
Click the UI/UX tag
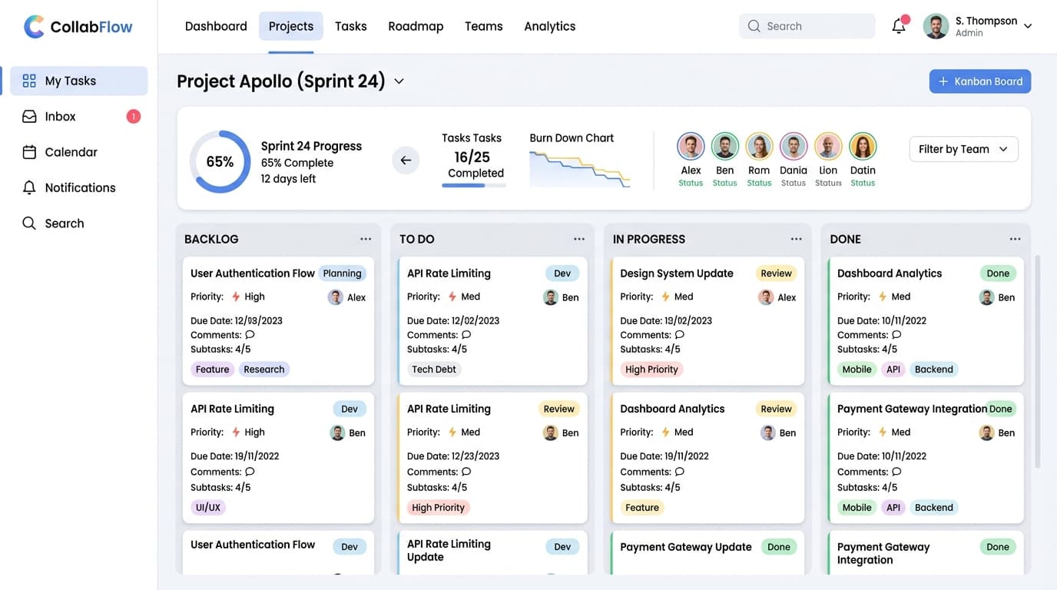207,508
